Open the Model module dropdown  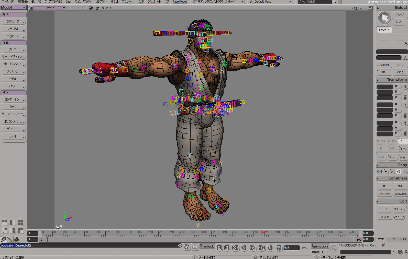tap(13, 8)
